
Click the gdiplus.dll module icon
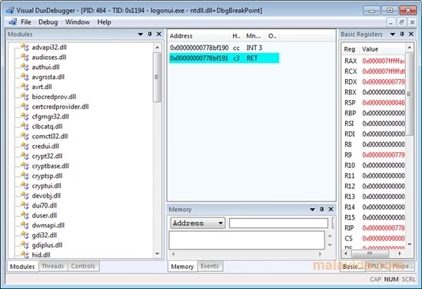25,245
